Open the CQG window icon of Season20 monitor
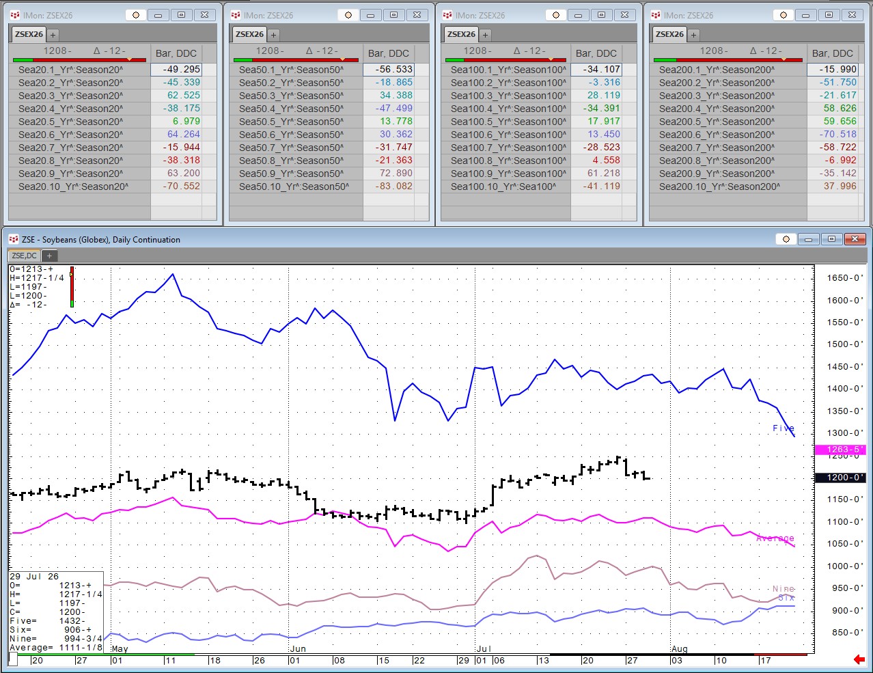 [x=15, y=15]
